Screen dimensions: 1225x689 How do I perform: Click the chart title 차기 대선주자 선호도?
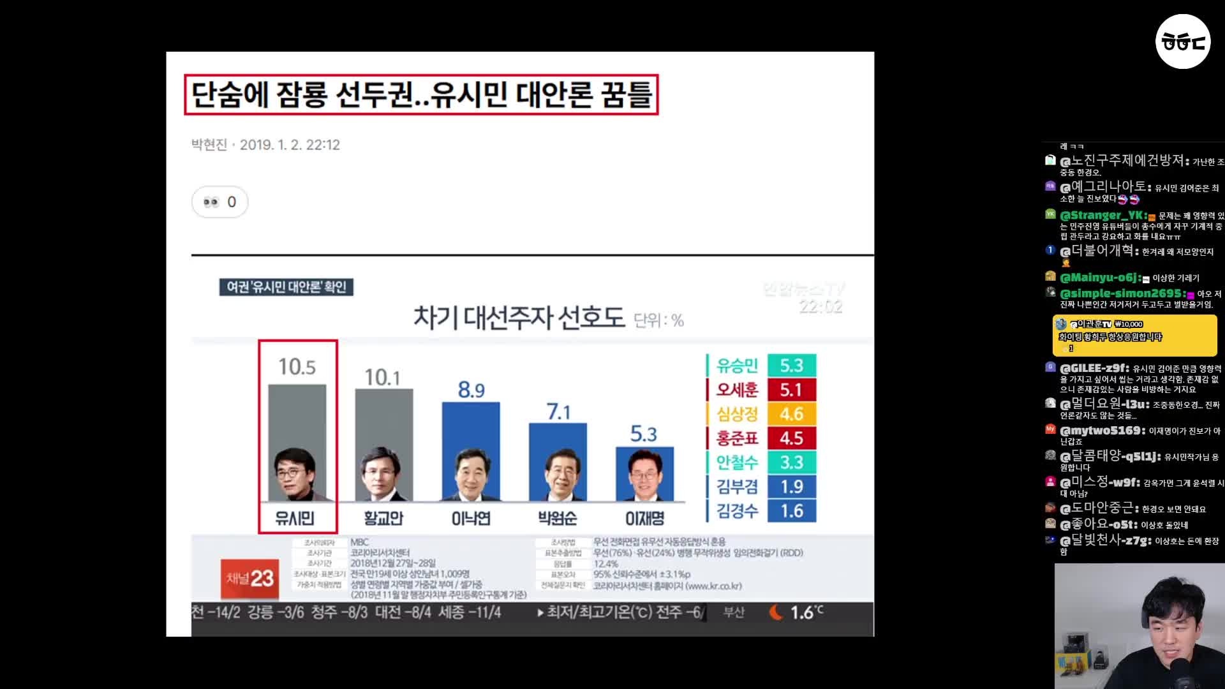[x=519, y=317]
